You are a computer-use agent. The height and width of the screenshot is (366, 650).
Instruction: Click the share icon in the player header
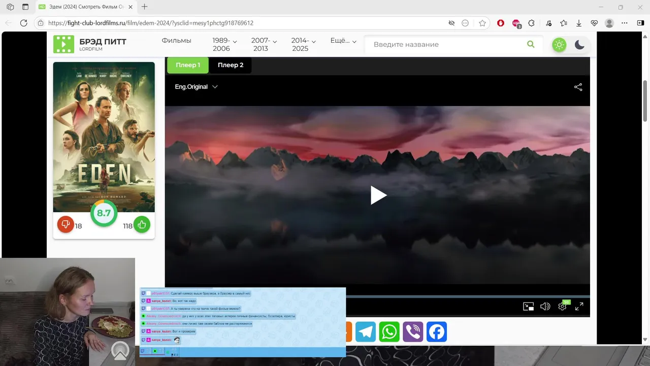(578, 87)
